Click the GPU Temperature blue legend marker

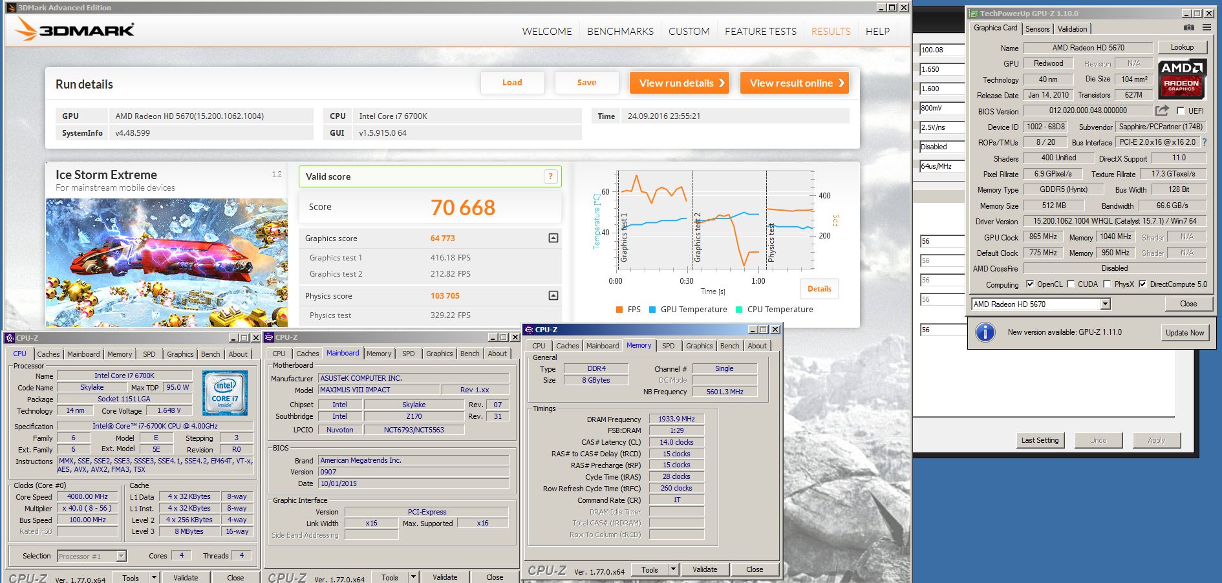(652, 310)
